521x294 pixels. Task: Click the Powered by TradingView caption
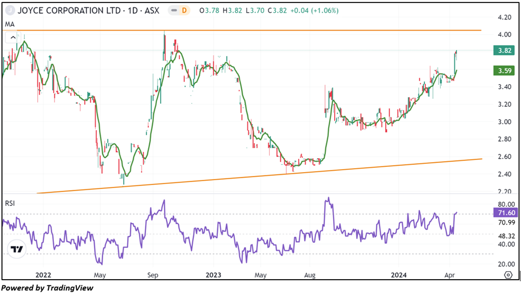tap(47, 288)
